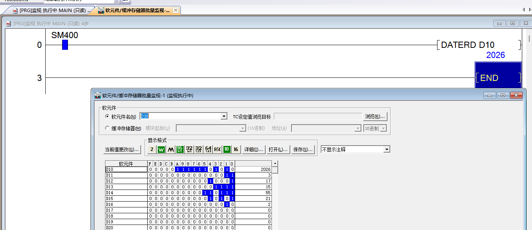Select the 缓冲存储器 radio button
The height and width of the screenshot is (230, 532).
click(107, 128)
